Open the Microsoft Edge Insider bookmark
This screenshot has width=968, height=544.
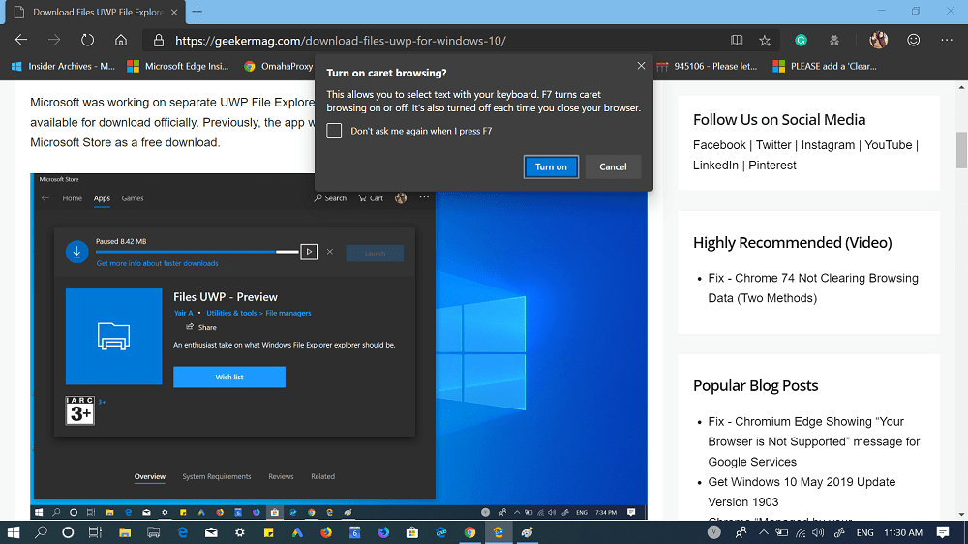[x=178, y=66]
